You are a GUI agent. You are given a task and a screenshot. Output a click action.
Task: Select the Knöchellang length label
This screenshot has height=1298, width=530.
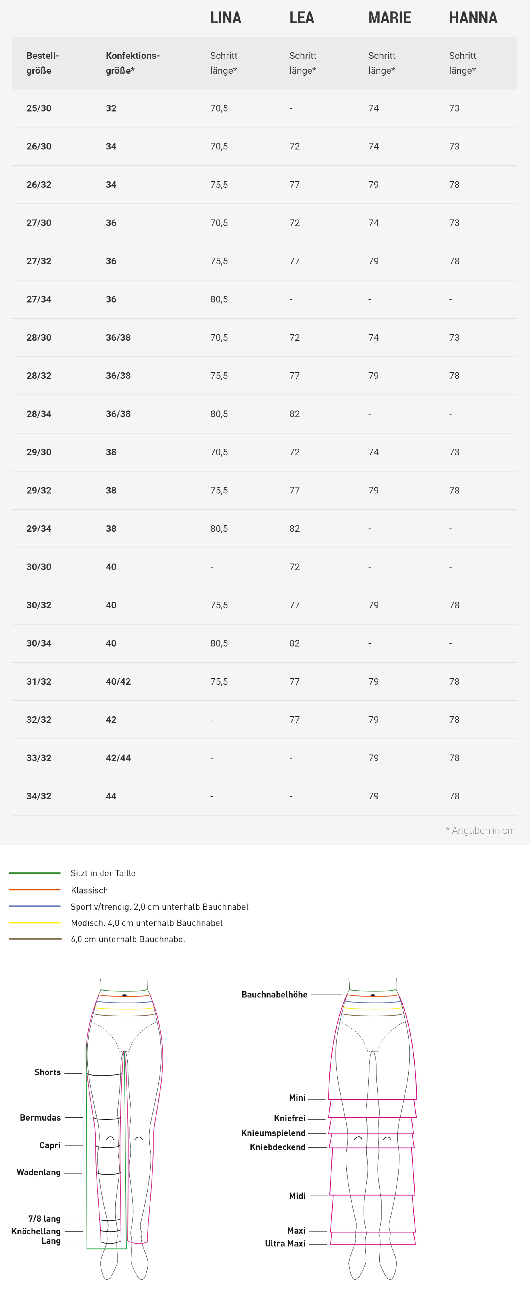pos(36,1231)
